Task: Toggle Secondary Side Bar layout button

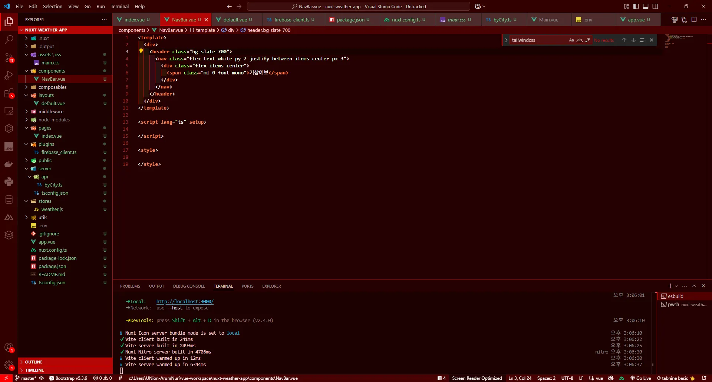Action: point(655,6)
